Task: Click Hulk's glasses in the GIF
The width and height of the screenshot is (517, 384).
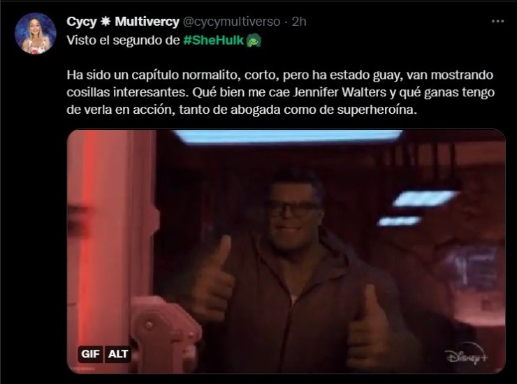Action: (x=293, y=209)
